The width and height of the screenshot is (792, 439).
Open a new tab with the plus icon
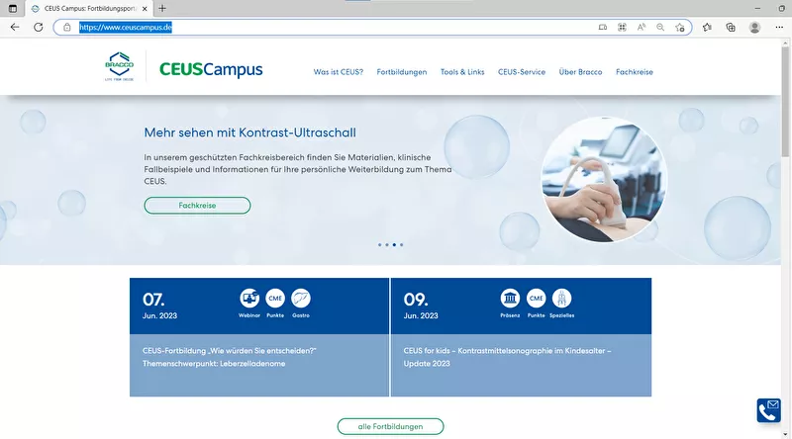162,8
